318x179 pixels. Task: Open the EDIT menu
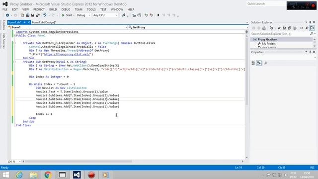click(x=15, y=9)
